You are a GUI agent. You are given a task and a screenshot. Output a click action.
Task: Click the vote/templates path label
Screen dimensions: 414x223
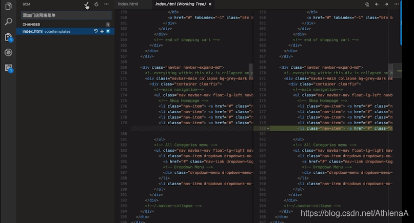[57, 31]
